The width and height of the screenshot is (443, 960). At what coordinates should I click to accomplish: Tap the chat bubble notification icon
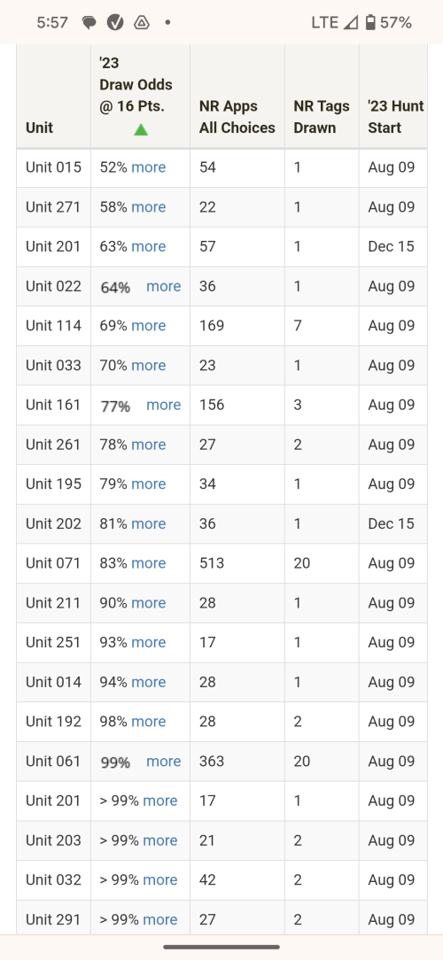point(89,23)
